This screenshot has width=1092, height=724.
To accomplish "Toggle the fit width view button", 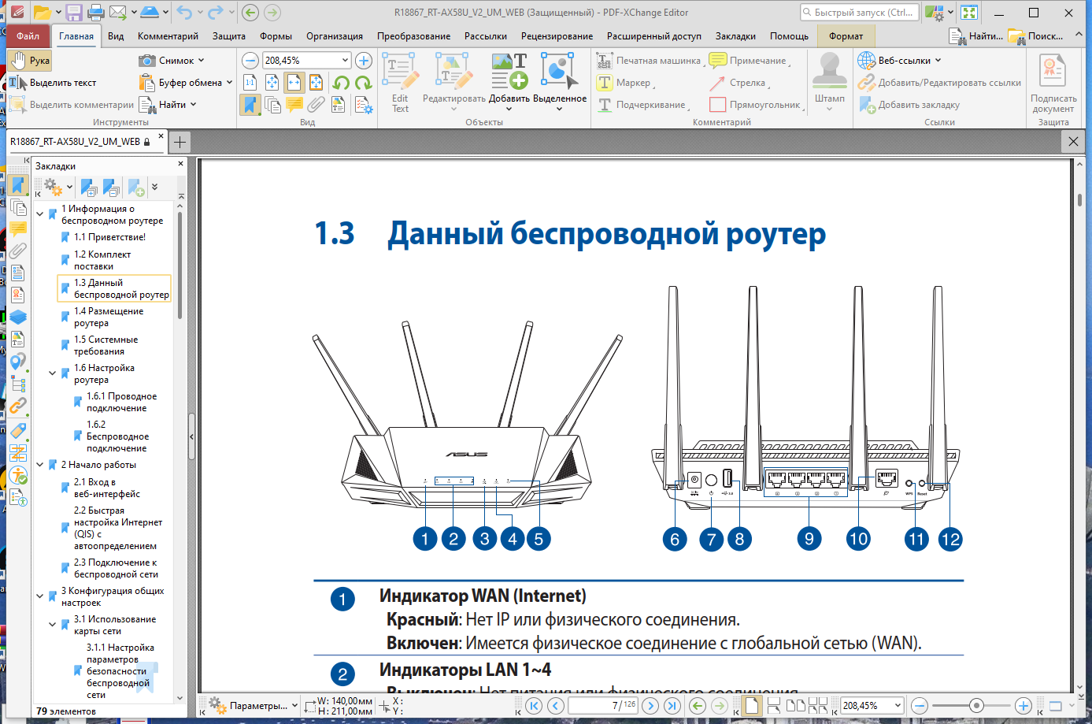I will [x=294, y=83].
